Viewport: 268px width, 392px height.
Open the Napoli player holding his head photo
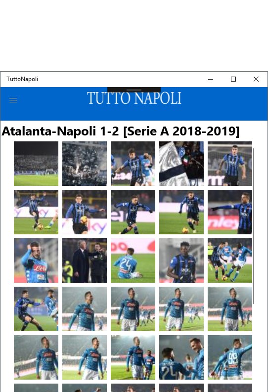(x=36, y=261)
